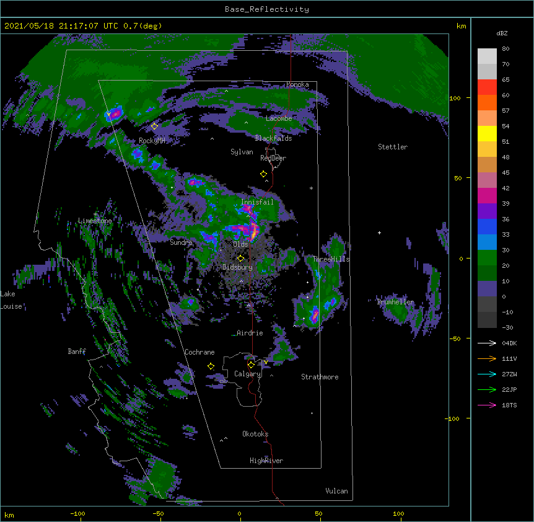Click the Blackfalds city label
The height and width of the screenshot is (522, 534).
[273, 138]
